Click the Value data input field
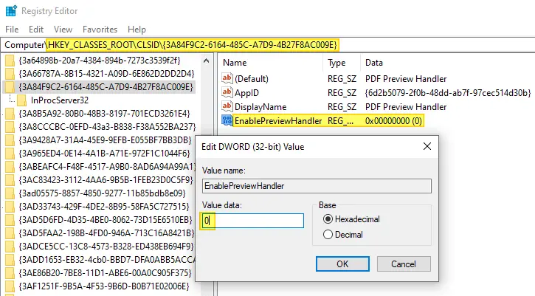 (x=253, y=221)
